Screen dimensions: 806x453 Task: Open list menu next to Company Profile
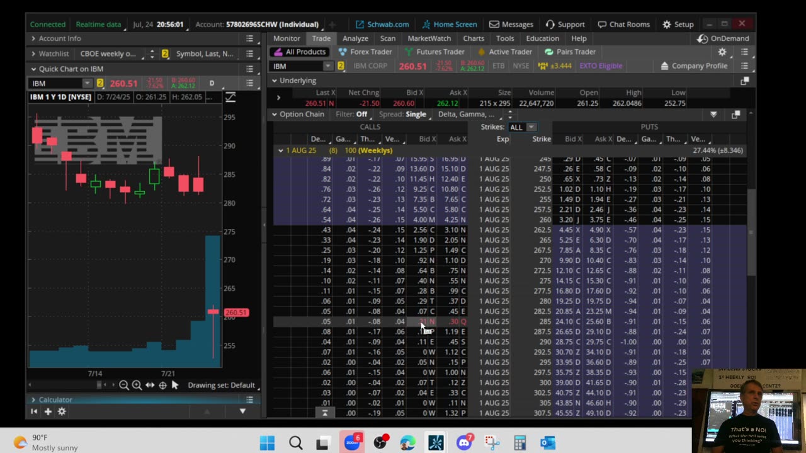click(x=744, y=66)
